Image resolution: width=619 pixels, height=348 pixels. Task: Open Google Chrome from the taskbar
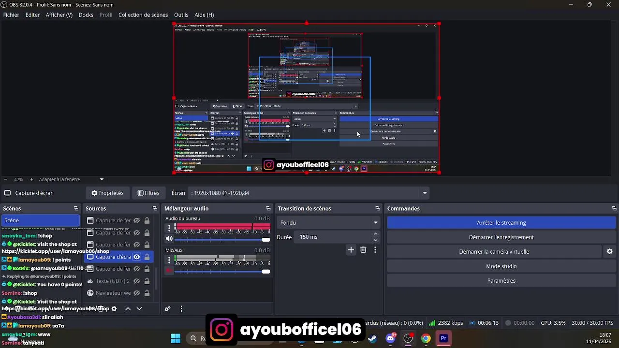coord(426,338)
